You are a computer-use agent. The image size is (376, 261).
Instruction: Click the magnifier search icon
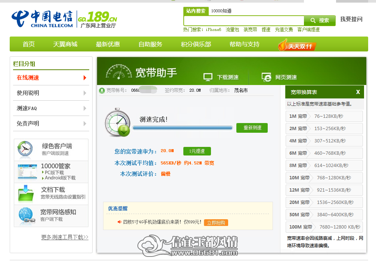[x=313, y=21]
